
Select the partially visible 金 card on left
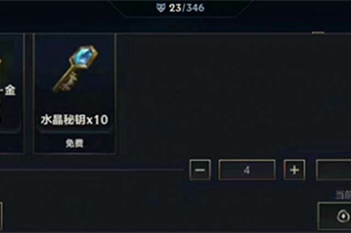click(x=12, y=93)
